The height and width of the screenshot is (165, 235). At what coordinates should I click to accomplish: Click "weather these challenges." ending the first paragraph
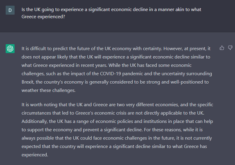(49, 90)
